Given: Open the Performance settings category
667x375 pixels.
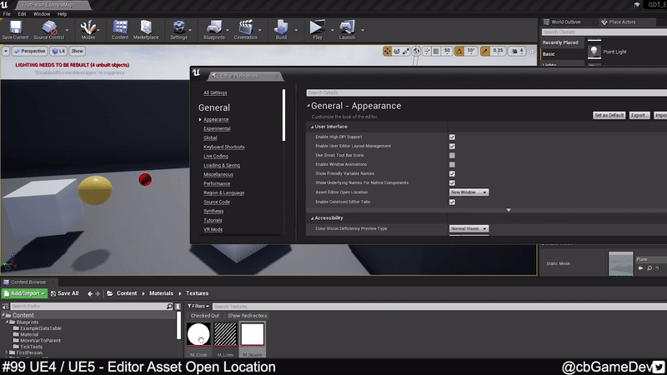Looking at the screenshot, I should [x=217, y=183].
